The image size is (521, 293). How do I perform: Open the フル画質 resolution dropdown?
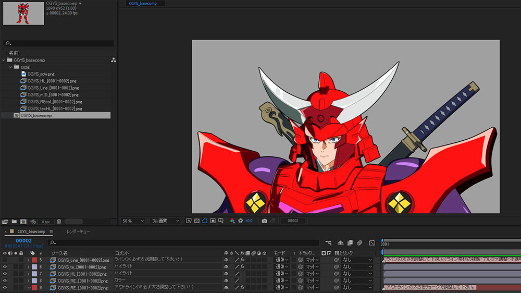click(165, 221)
